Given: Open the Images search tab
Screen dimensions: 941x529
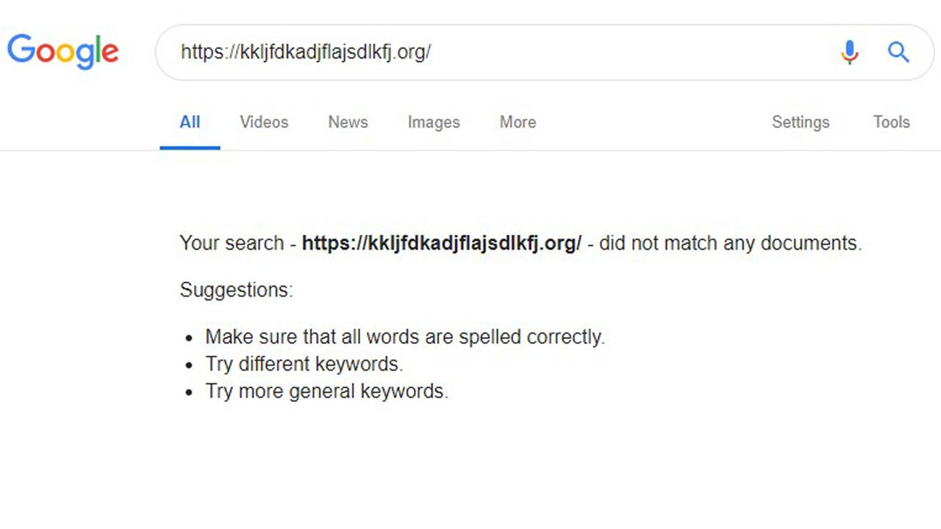Looking at the screenshot, I should point(433,123).
